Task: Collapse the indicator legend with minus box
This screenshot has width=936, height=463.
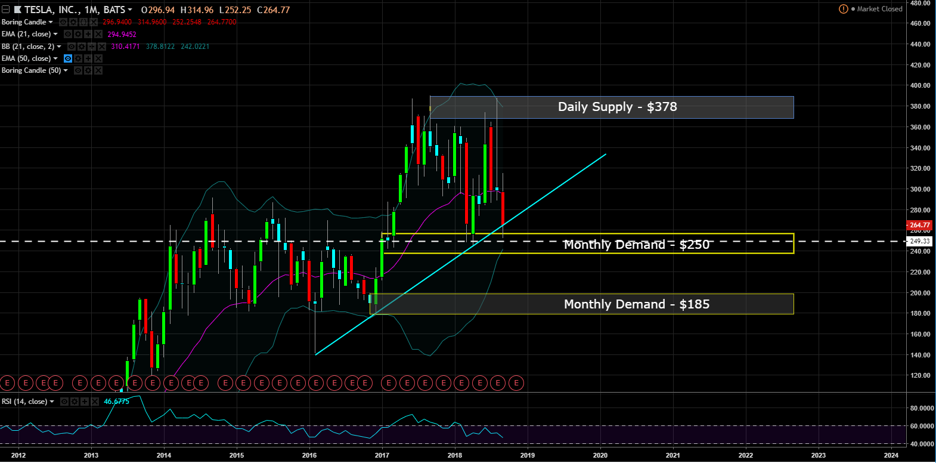Action: (x=6, y=10)
